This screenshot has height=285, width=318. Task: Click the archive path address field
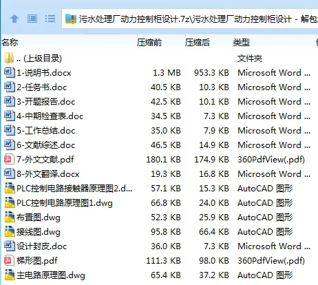coord(191,19)
